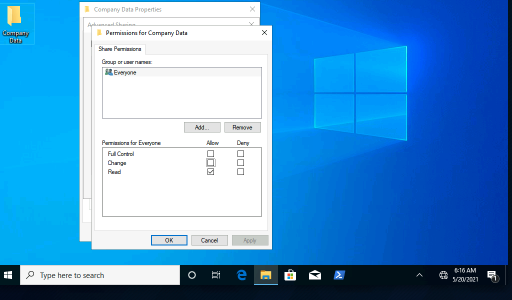
Task: Select the Share Permissions tab
Action: pyautogui.click(x=120, y=49)
